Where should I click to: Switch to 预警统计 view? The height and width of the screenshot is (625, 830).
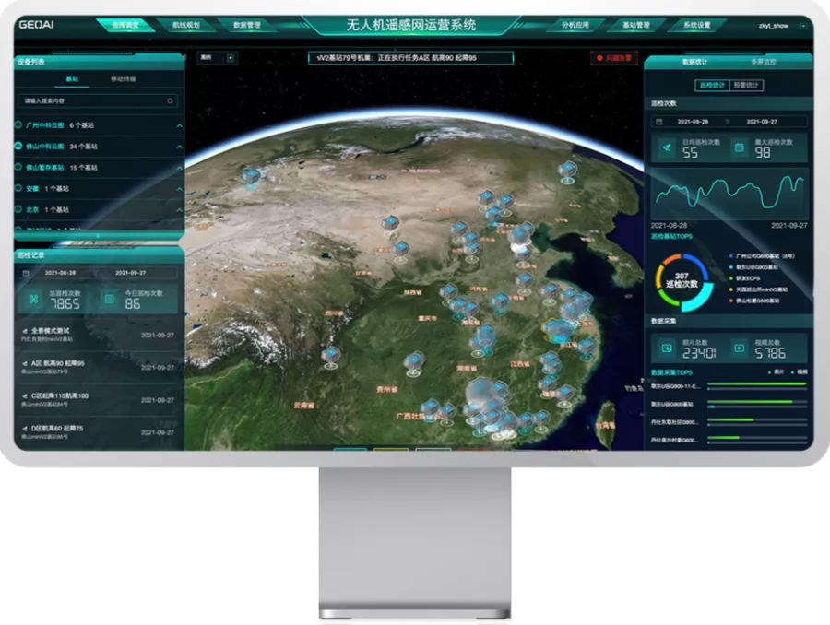[x=746, y=85]
